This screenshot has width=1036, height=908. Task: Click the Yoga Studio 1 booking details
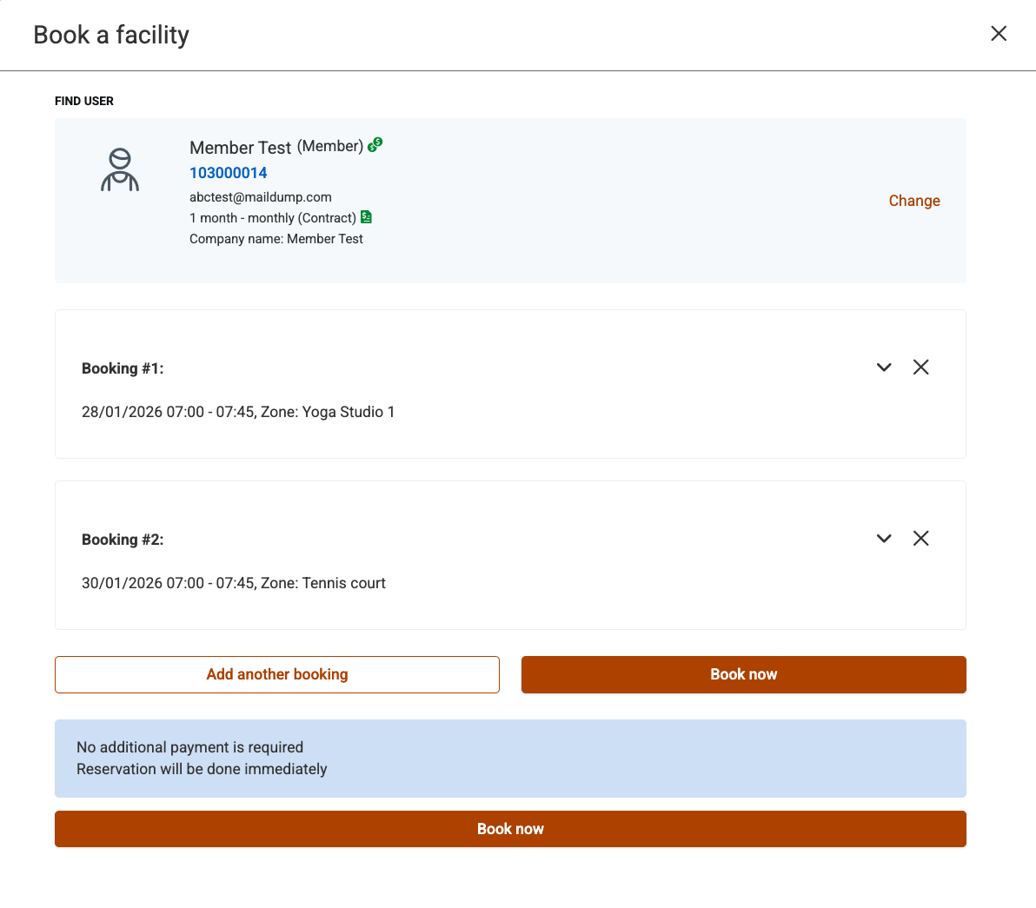tap(238, 412)
